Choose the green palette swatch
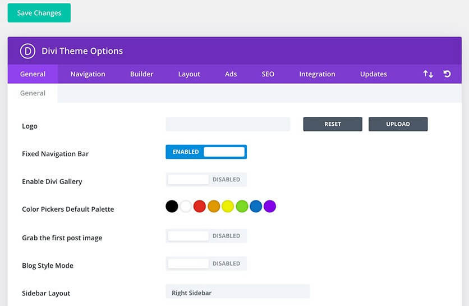 (242, 206)
